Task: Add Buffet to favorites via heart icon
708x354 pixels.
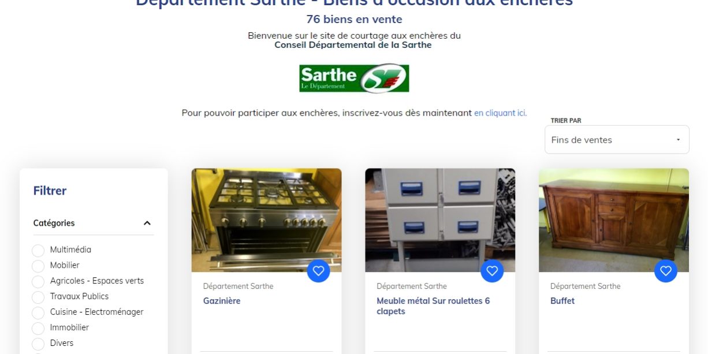Action: [x=666, y=271]
